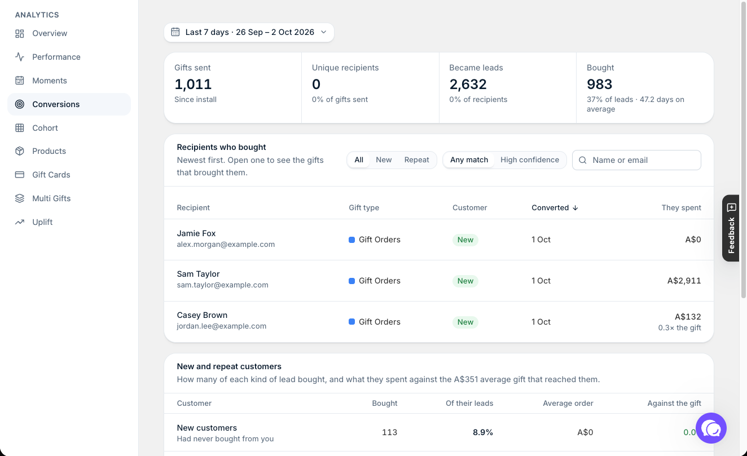
Task: Select the New customer filter
Action: (x=384, y=160)
